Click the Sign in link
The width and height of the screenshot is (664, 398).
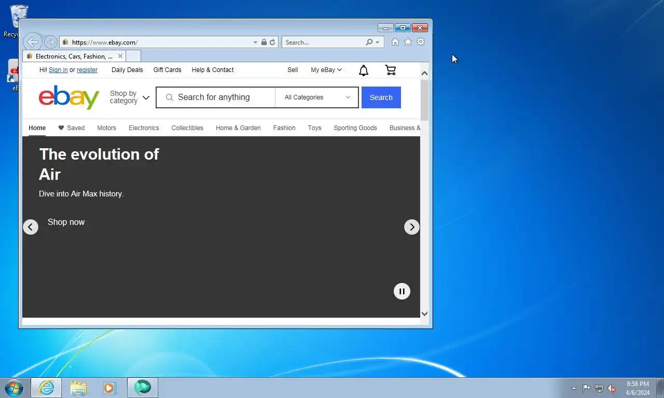point(58,70)
